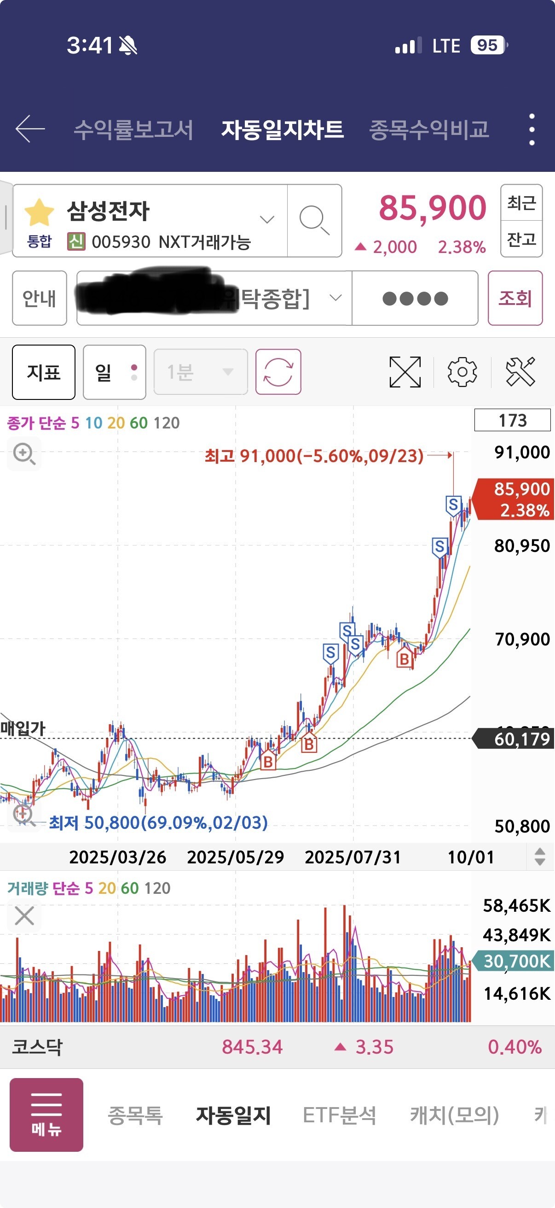Open 종목톡 in bottom bar

(135, 1114)
